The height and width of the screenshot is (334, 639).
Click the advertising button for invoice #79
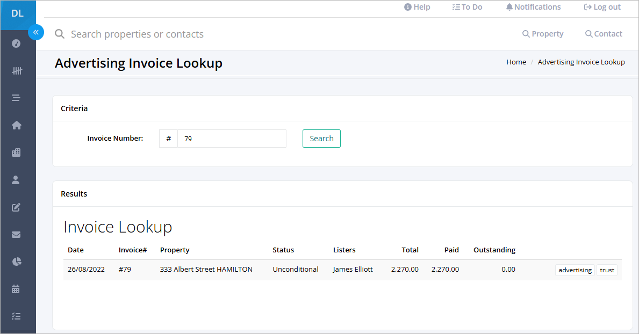pyautogui.click(x=575, y=270)
